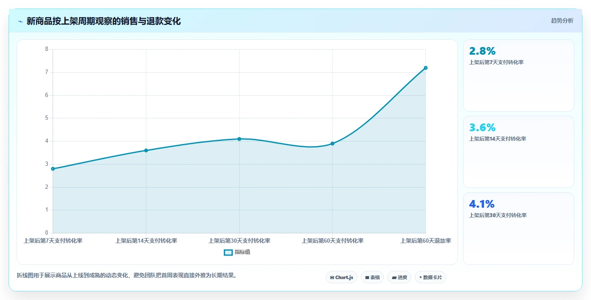Image resolution: width=591 pixels, height=300 pixels.
Task: Click data point for 上架后第60天退款率
Action: (x=425, y=68)
